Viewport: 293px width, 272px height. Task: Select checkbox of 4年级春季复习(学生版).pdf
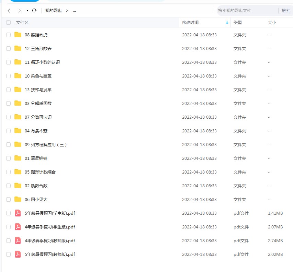point(8,227)
